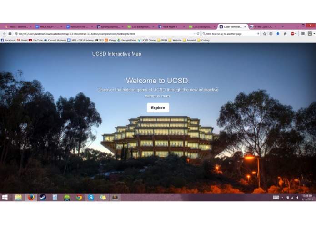Open the notepad document taskbar icon
Screen dimensions: 316x225
(55, 197)
